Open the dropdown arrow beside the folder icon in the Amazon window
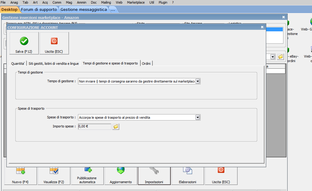This screenshot has width=312, height=191. pos(273,57)
